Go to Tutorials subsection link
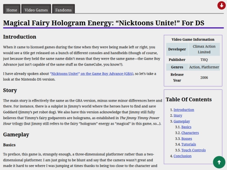227x170 pixels. click(x=189, y=144)
